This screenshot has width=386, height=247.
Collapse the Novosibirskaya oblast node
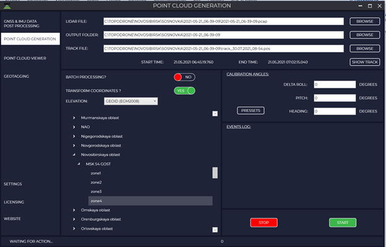pyautogui.click(x=74, y=155)
